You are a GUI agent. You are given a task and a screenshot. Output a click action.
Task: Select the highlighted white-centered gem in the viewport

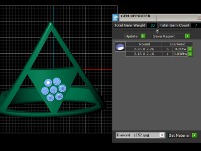click(48, 83)
